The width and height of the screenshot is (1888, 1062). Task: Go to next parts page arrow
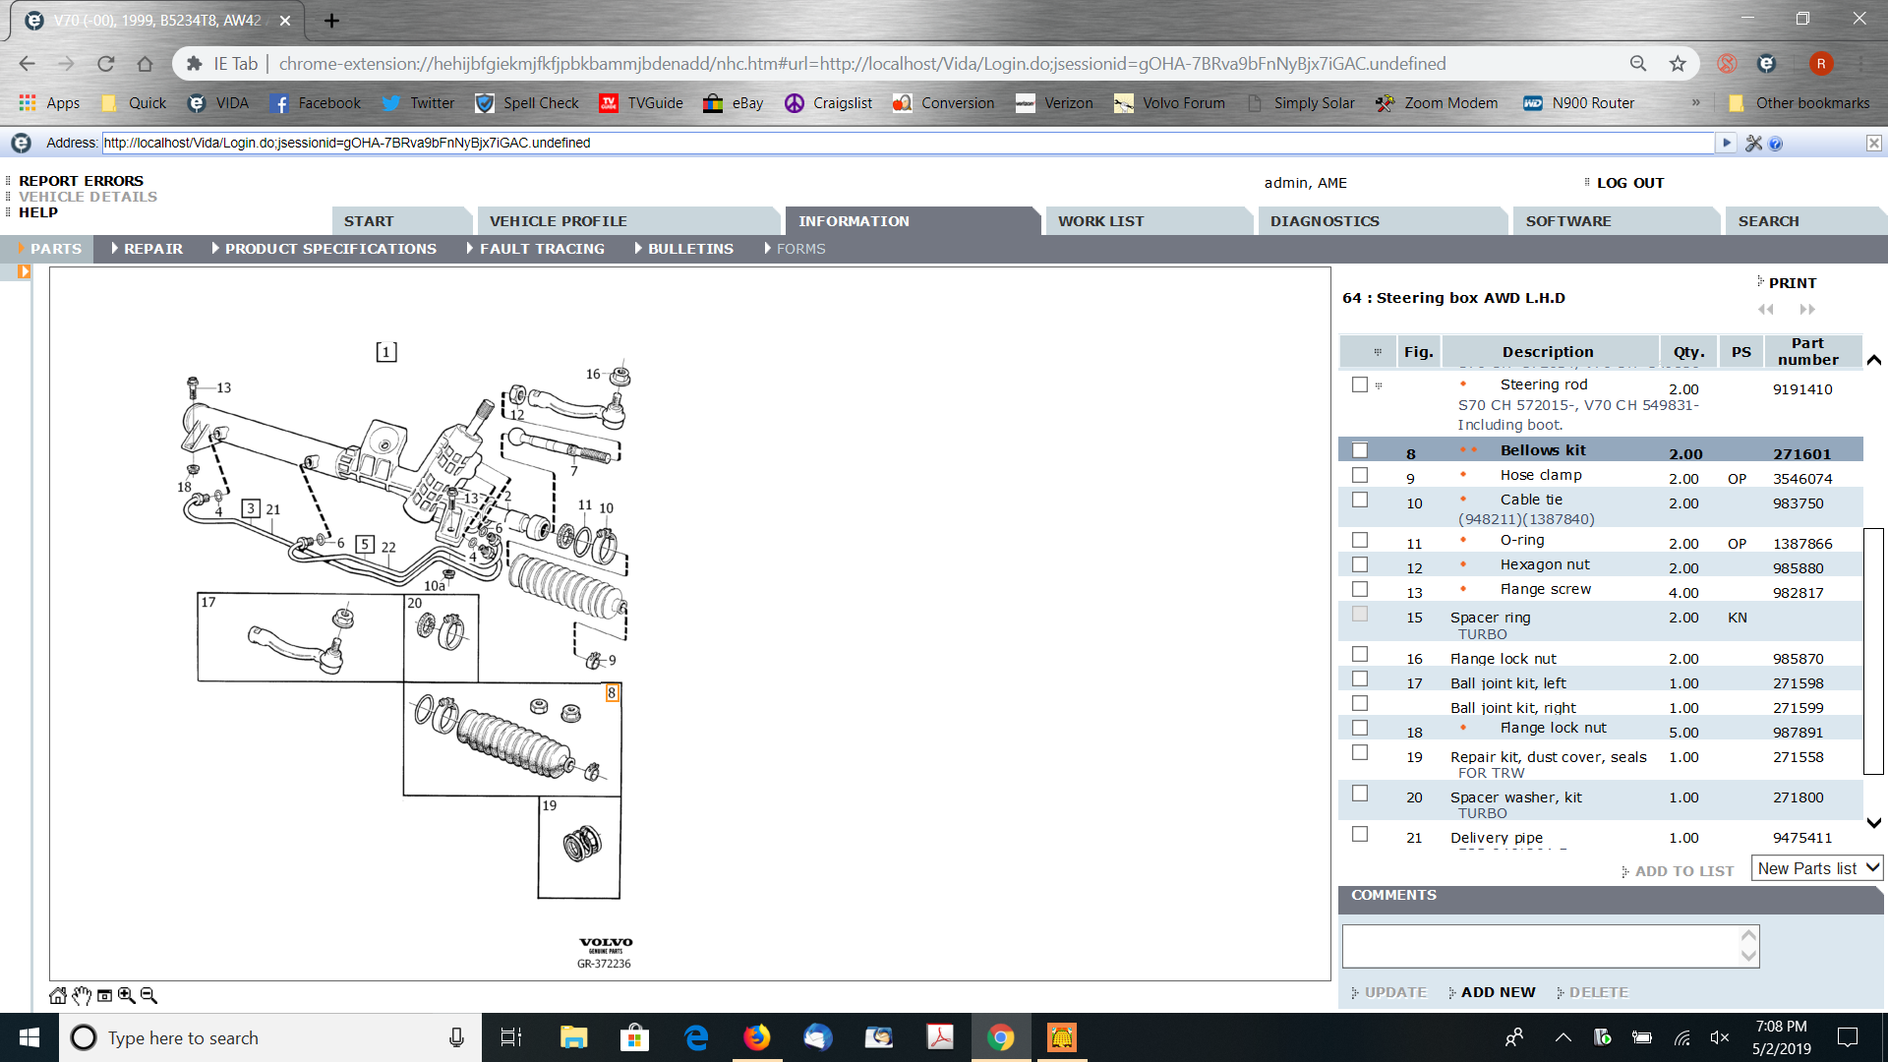(x=1807, y=309)
